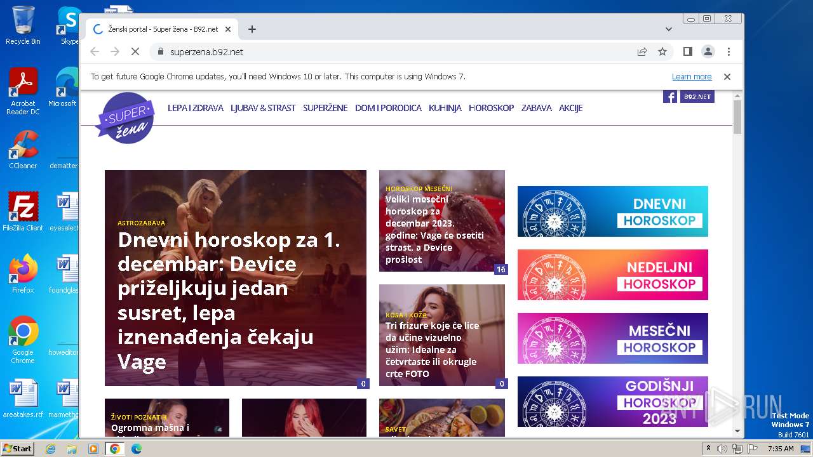Open KUHINJA section

coord(445,108)
